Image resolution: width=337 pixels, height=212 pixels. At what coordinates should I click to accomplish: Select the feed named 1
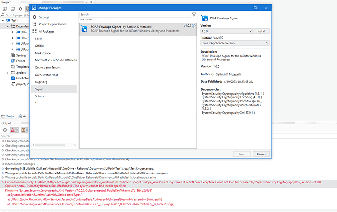pos(36,103)
